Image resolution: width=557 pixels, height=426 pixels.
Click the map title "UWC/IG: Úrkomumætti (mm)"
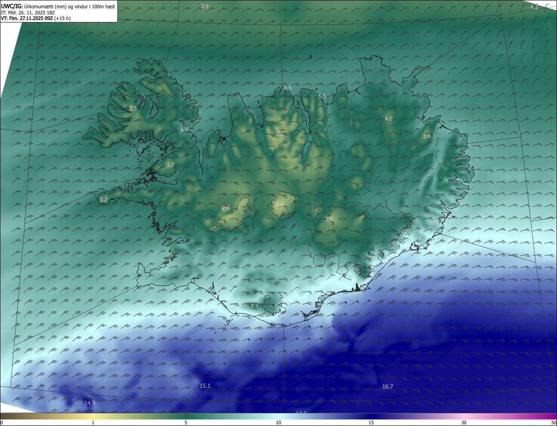(34, 6)
